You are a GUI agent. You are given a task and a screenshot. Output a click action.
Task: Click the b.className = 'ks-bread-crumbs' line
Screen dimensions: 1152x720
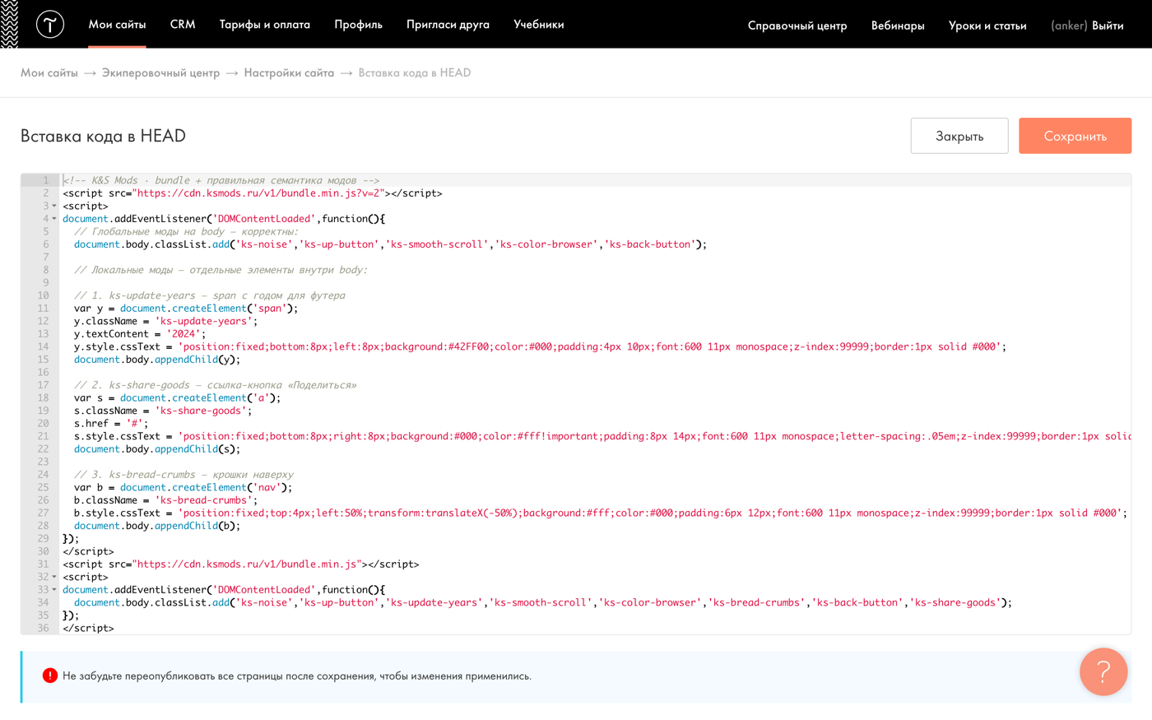pyautogui.click(x=166, y=500)
